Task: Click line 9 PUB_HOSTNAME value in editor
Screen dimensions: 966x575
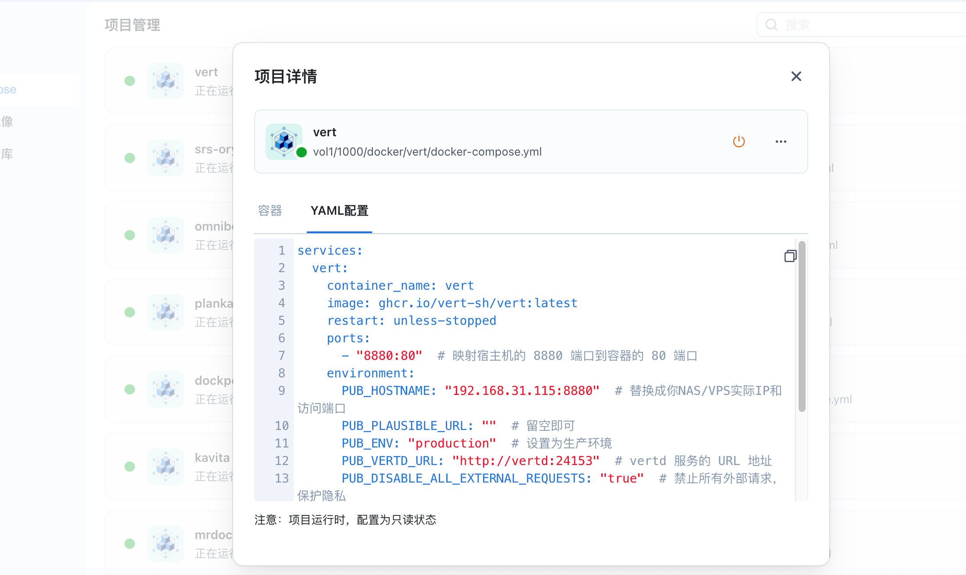Action: pyautogui.click(x=522, y=390)
